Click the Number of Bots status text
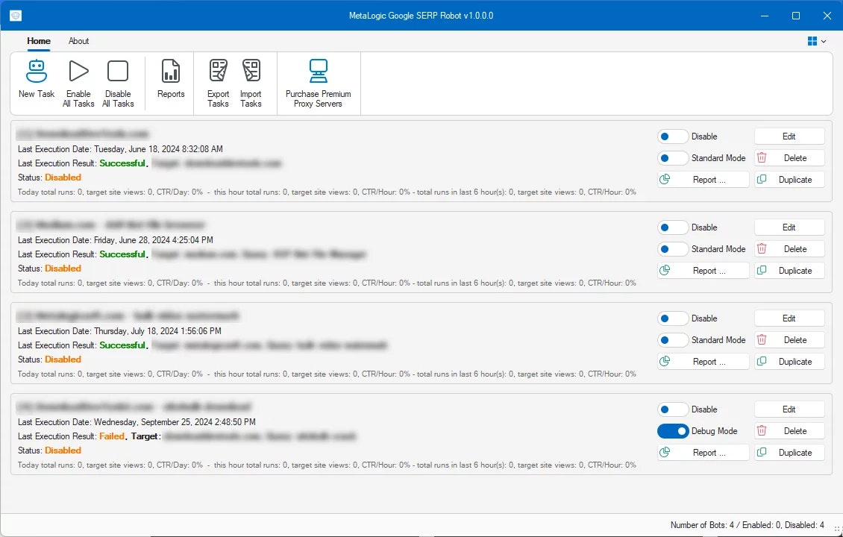Viewport: 843px width, 537px height. pyautogui.click(x=748, y=524)
